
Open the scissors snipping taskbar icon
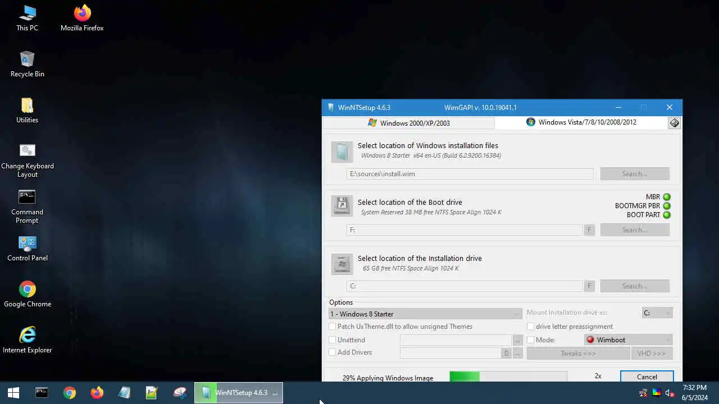pyautogui.click(x=180, y=393)
